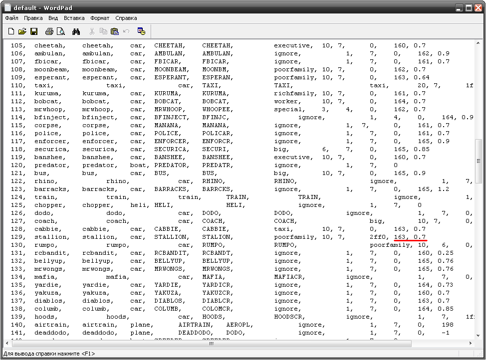The width and height of the screenshot is (486, 360).
Task: Click the vertical scrollbar down arrow
Action: click(x=478, y=336)
